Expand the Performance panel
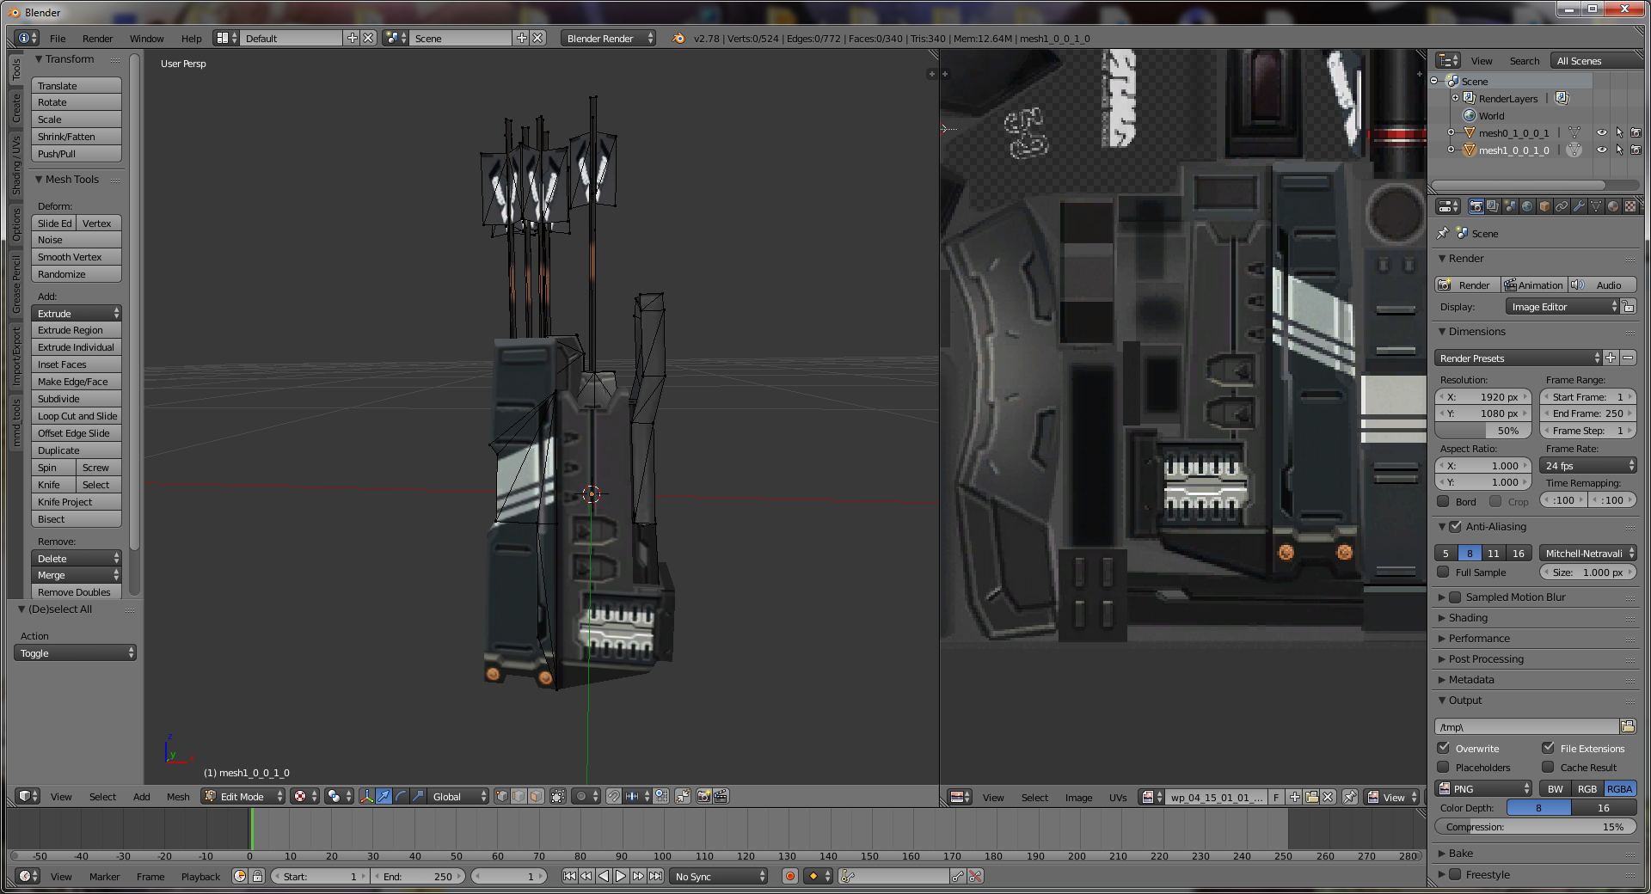Image resolution: width=1651 pixels, height=894 pixels. coord(1479,639)
